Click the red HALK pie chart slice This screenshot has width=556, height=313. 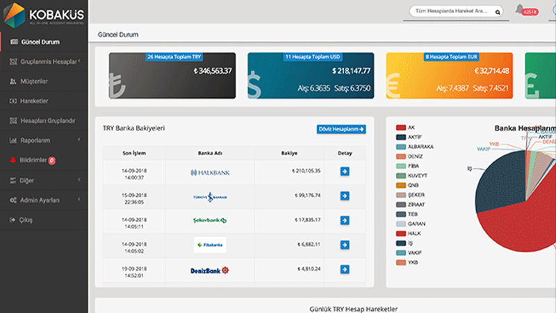coord(525,225)
